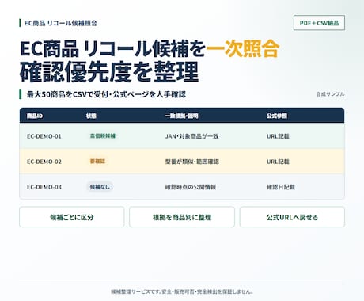
Task: Click the 一致種類・説明 column header
Action: [x=181, y=116]
